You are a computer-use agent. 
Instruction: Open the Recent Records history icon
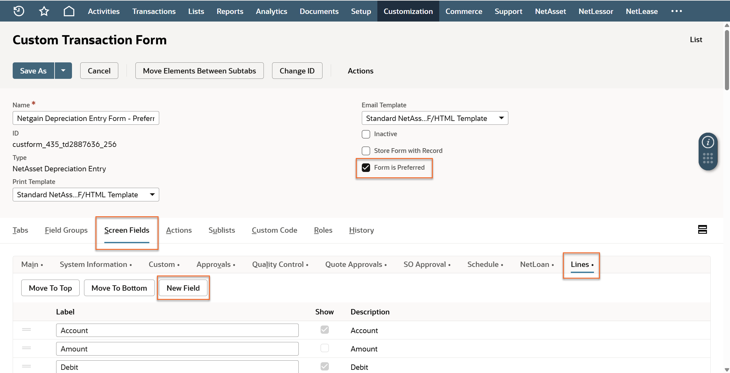[x=19, y=11]
